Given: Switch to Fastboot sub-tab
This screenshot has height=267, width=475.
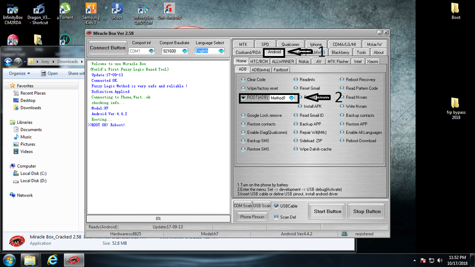Looking at the screenshot, I should click(x=281, y=69).
